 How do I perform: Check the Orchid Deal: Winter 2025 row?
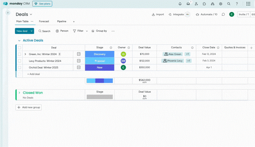click(x=19, y=68)
